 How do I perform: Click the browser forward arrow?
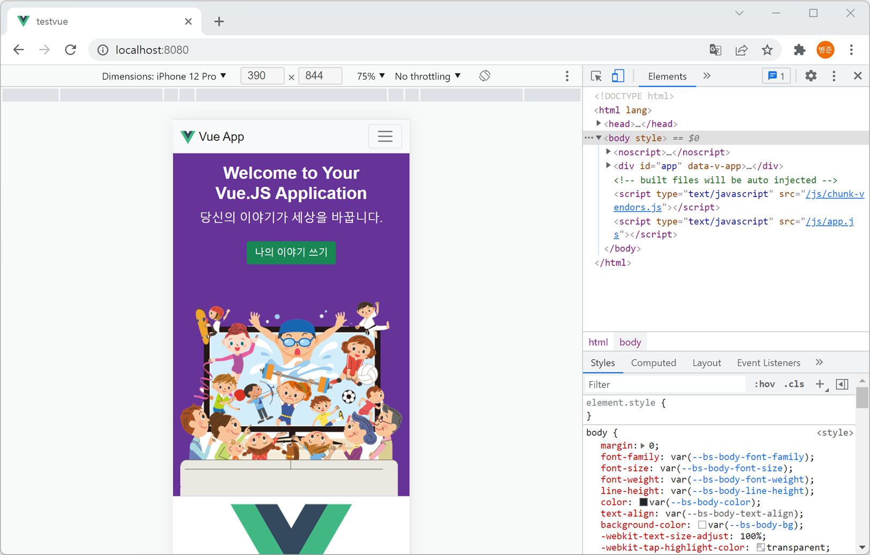tap(44, 50)
